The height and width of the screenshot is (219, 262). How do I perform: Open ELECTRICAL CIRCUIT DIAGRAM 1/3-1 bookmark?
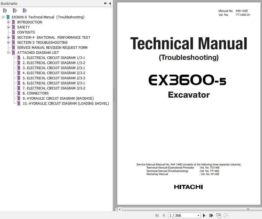point(54,58)
